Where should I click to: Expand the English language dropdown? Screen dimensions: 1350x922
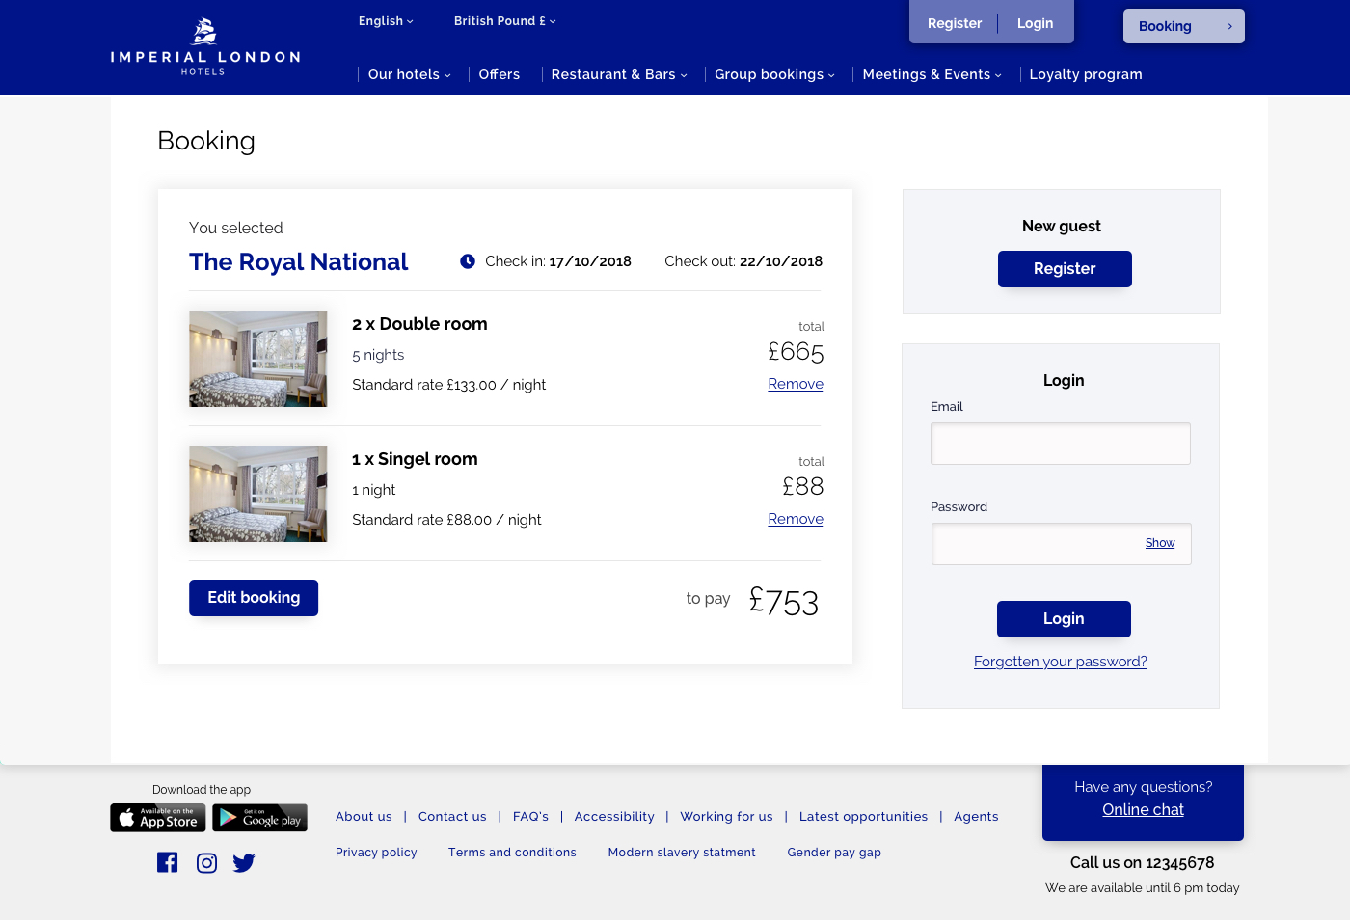[x=386, y=21]
